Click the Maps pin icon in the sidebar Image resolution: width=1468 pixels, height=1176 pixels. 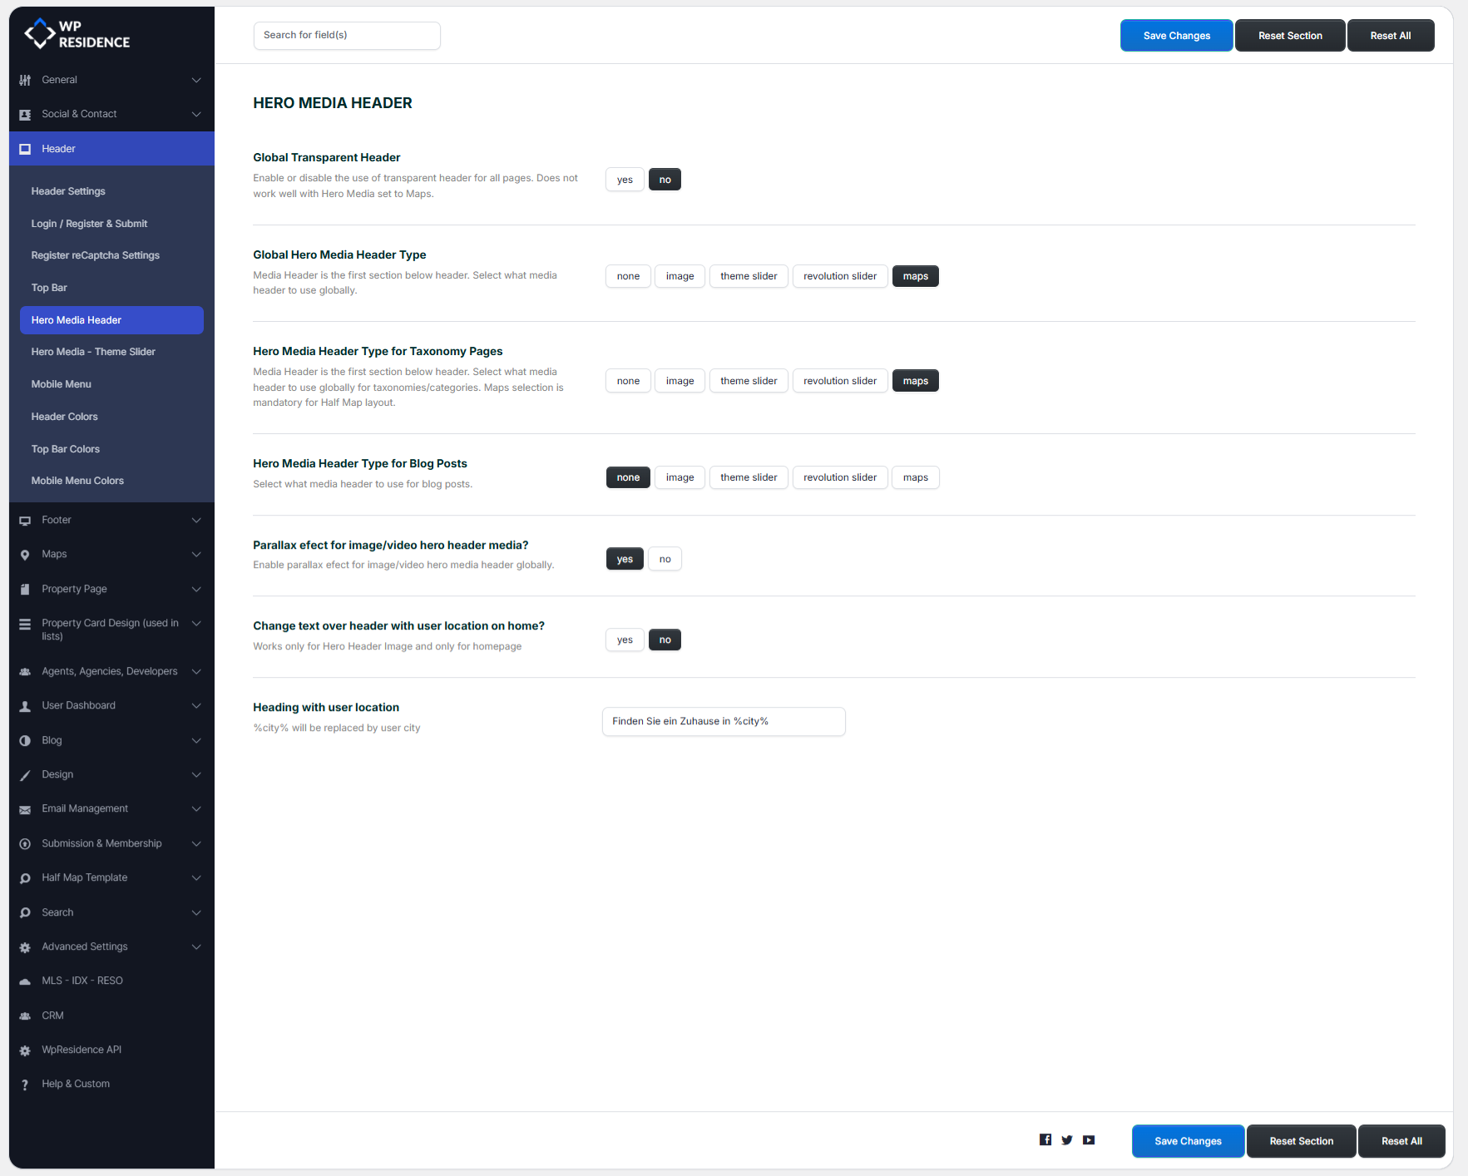25,555
